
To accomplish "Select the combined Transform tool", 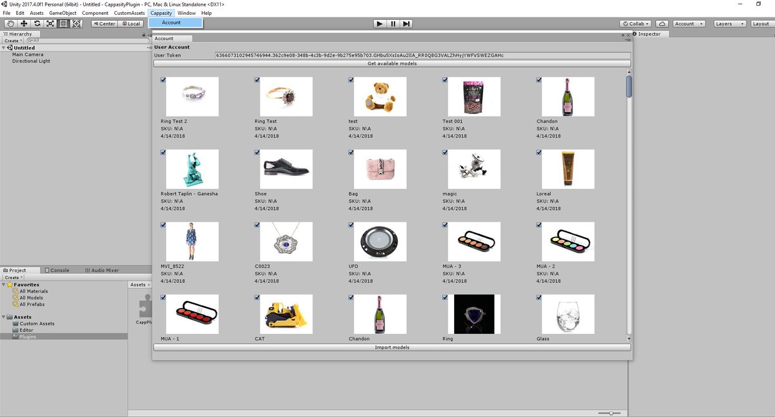I will (76, 24).
